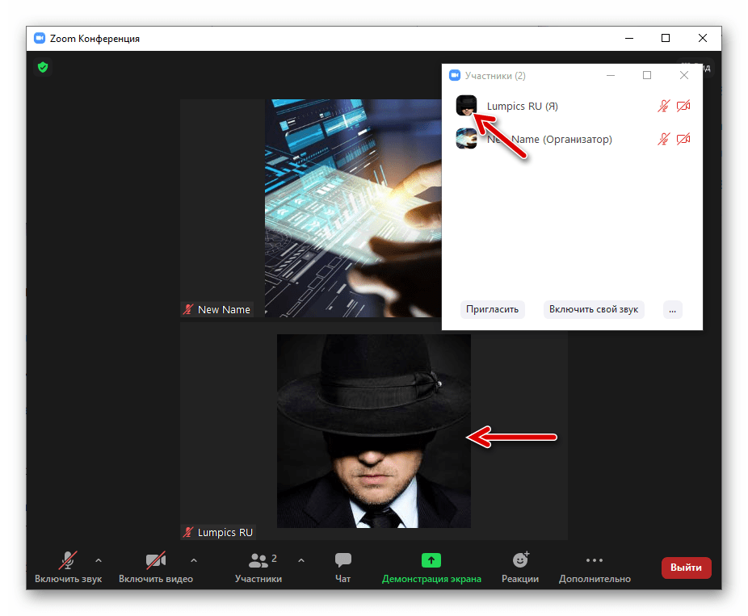Select the Организатор participant row
The width and height of the screenshot is (748, 616).
[x=573, y=139]
